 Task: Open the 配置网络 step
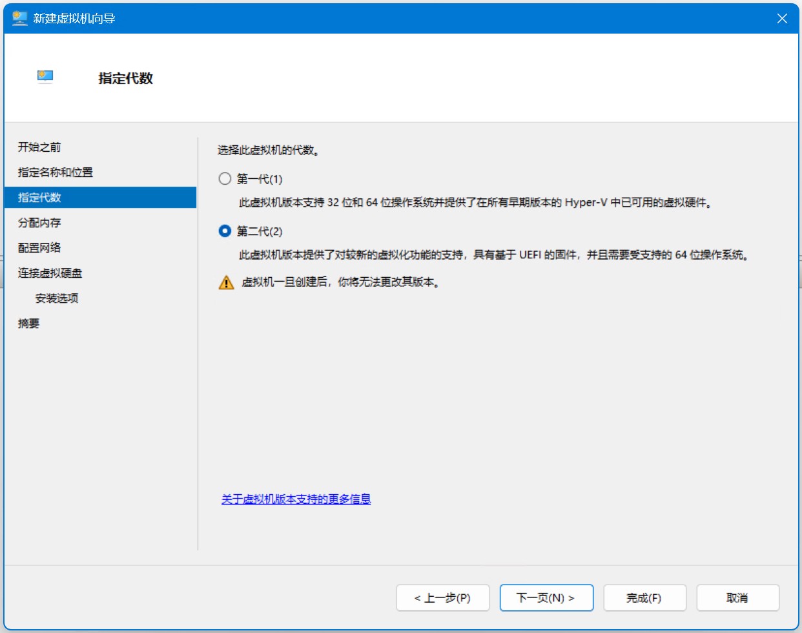pos(39,248)
